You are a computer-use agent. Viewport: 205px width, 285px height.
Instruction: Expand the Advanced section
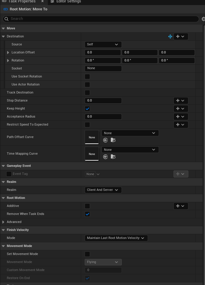tap(3, 222)
